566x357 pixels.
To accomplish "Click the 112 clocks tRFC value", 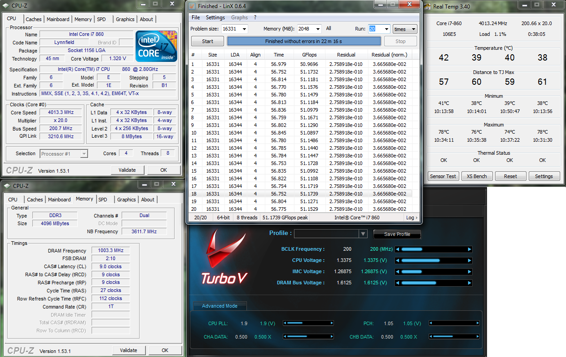I will pos(111,298).
